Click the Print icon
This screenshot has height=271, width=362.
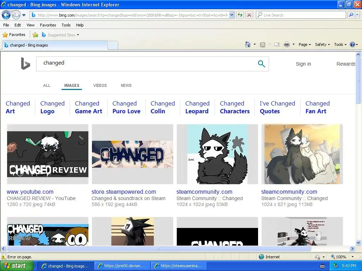(x=286, y=44)
